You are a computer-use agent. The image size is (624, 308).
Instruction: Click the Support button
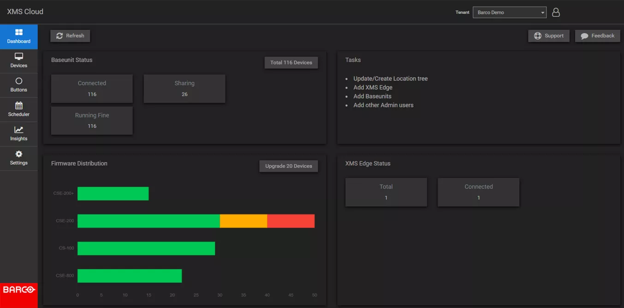[x=549, y=36]
